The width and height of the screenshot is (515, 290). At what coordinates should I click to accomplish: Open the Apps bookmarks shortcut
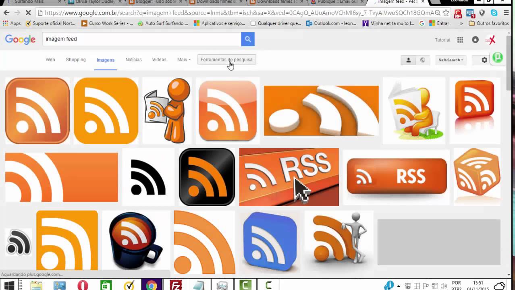(12, 23)
